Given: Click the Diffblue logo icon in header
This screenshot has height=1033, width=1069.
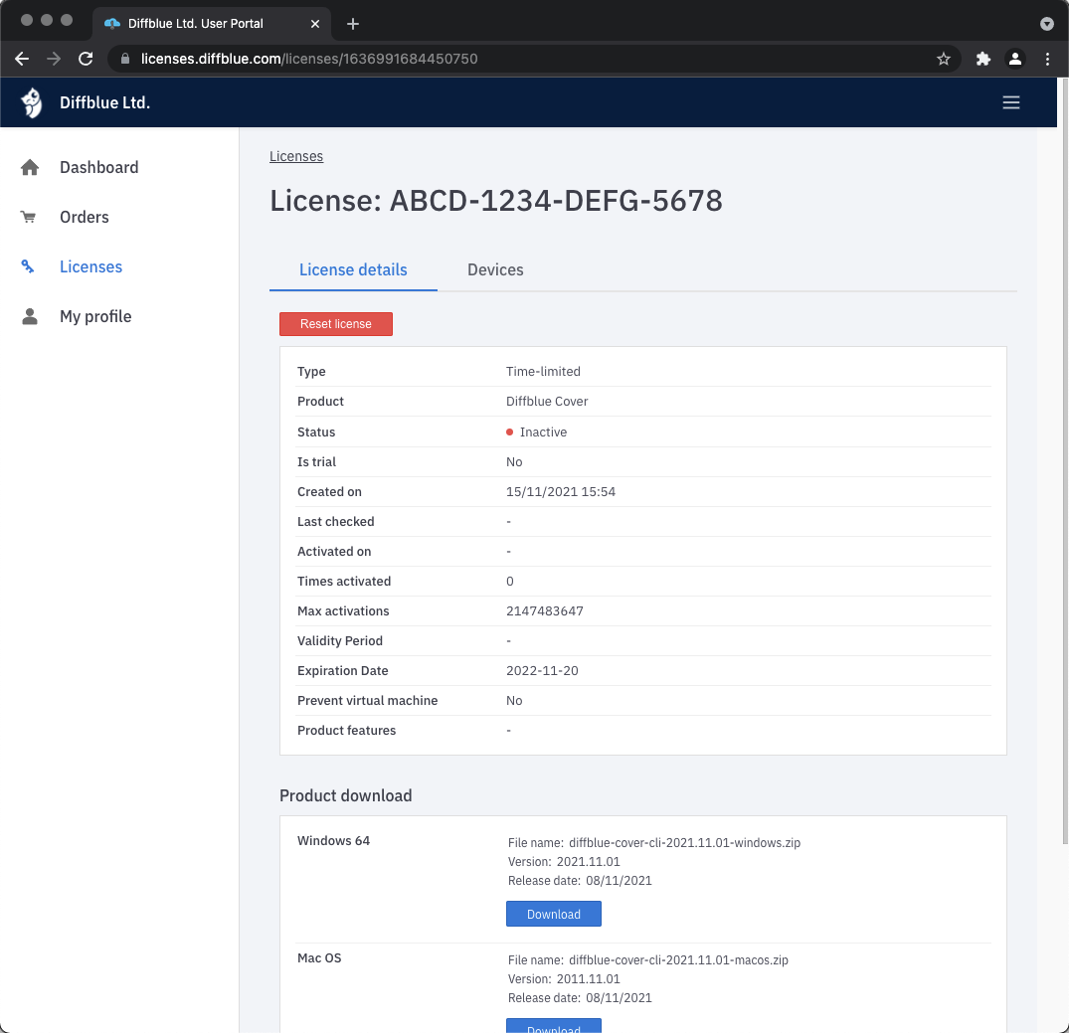Looking at the screenshot, I should (32, 102).
